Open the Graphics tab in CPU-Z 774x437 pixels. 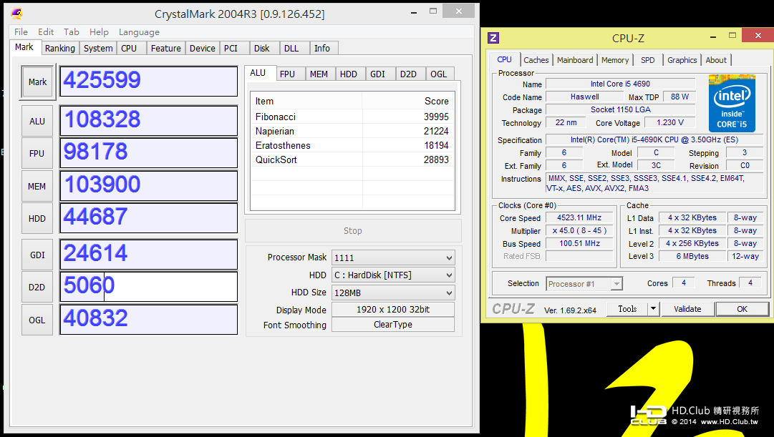682,60
